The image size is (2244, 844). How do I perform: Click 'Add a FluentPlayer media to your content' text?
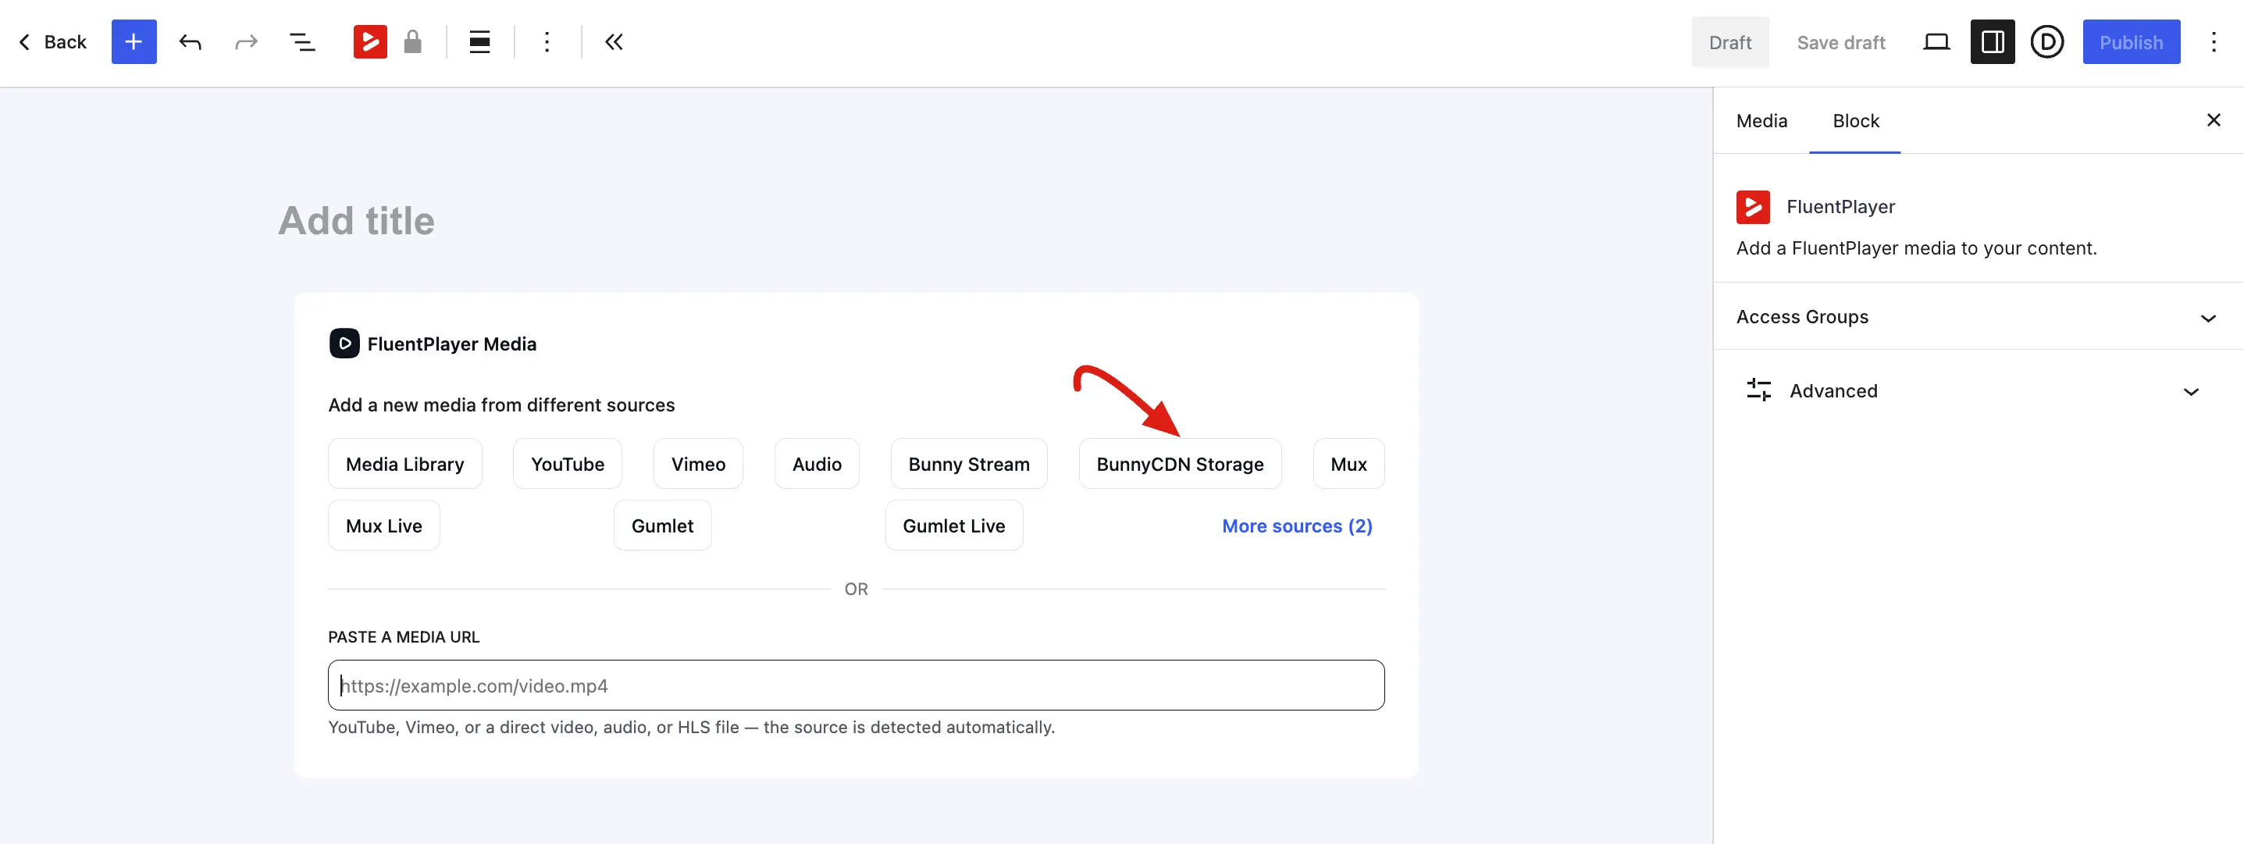pos(1917,248)
